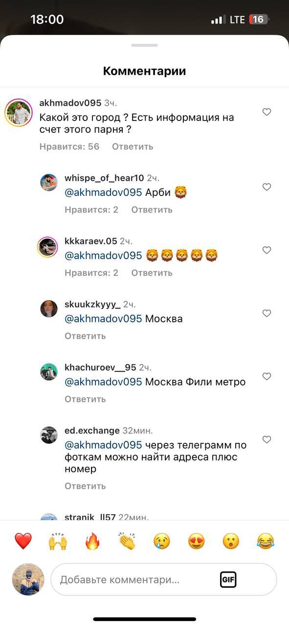Reply to akhmadov095's comment
289x627 pixels.
[133, 146]
